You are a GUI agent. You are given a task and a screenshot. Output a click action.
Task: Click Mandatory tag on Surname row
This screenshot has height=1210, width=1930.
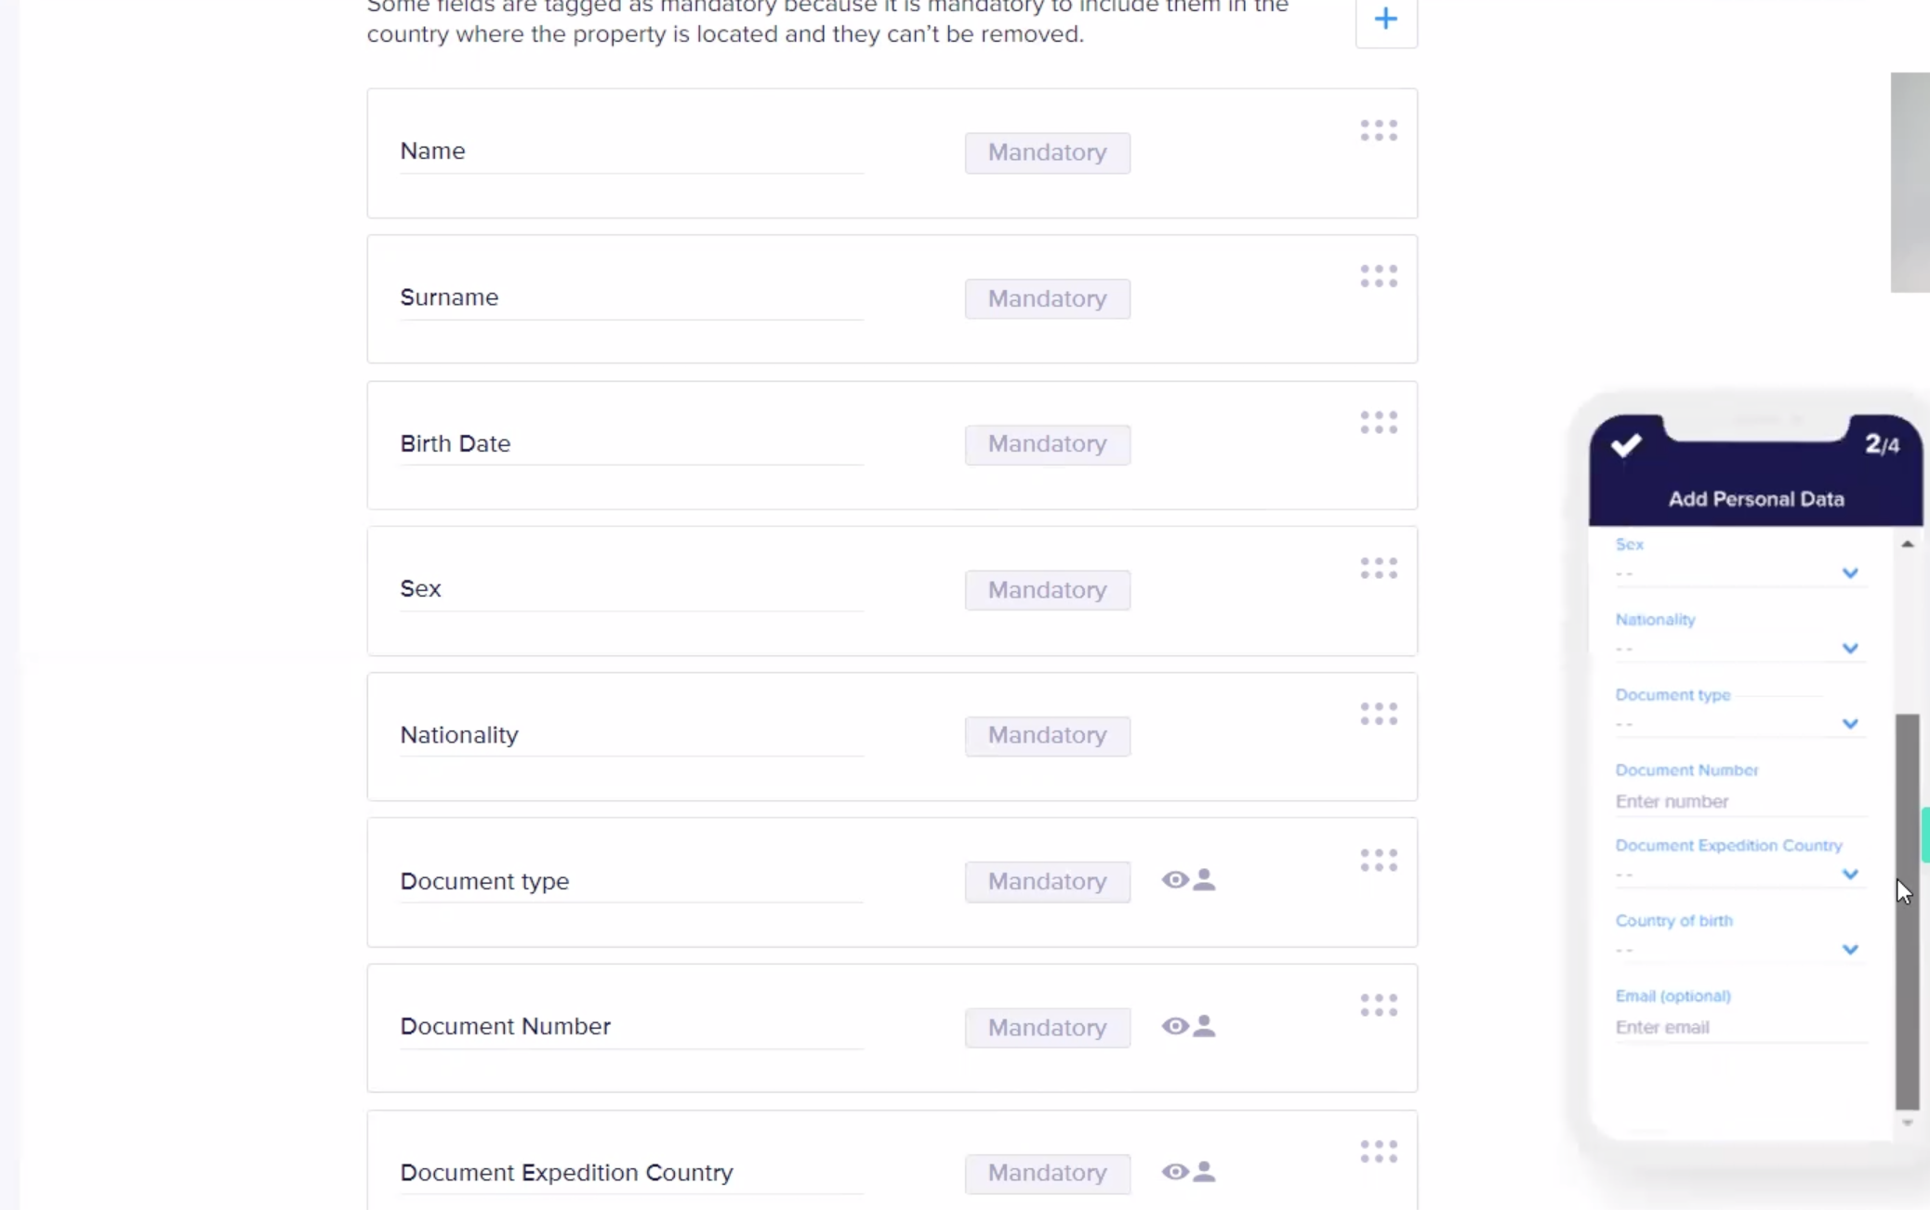point(1047,298)
